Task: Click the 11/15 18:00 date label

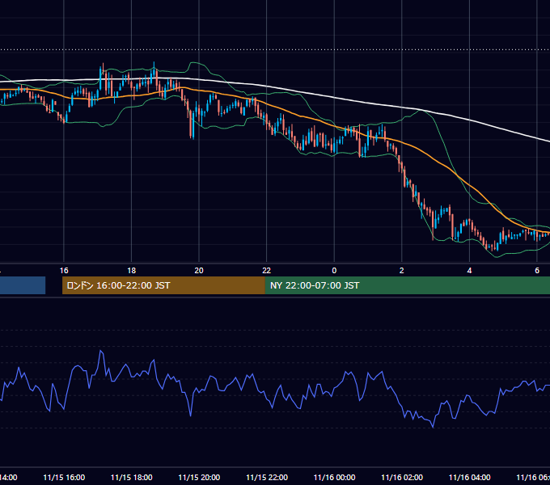Action: [132, 477]
